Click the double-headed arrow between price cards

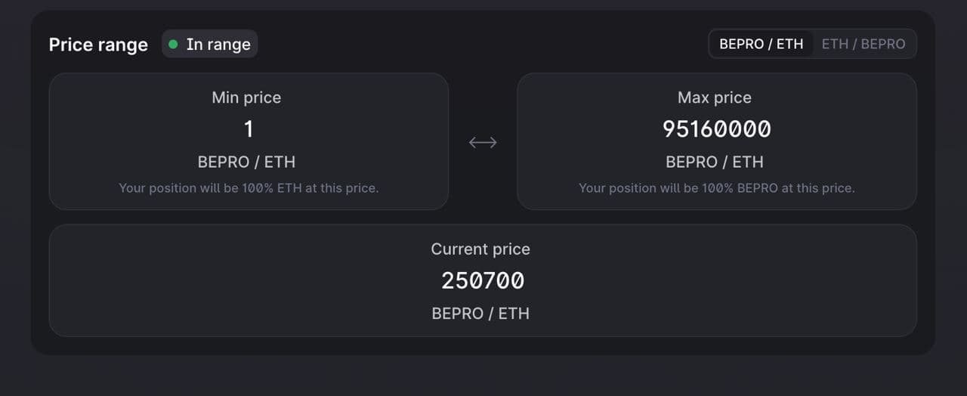click(x=483, y=142)
